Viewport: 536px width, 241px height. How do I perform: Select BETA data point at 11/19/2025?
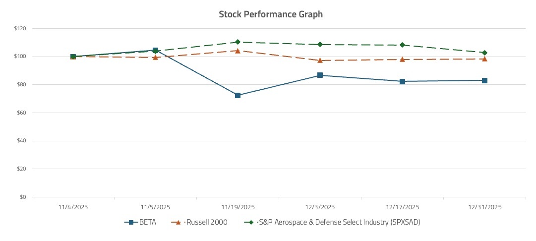(238, 95)
